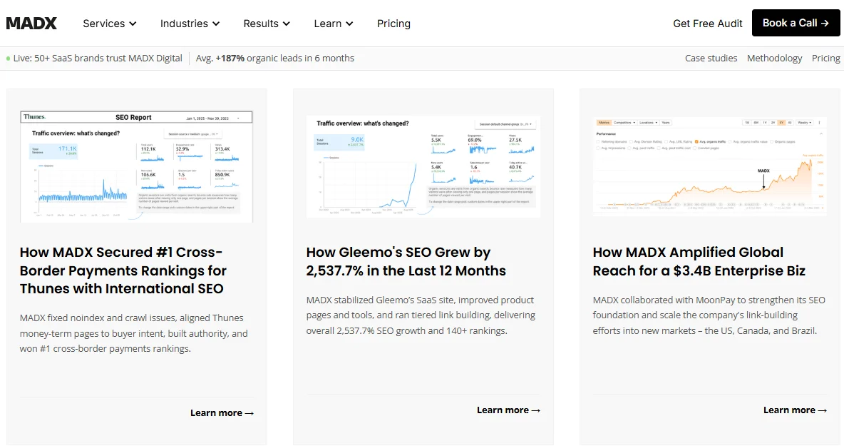Click the Thunes SEO Report thumbnail
The height and width of the screenshot is (446, 844).
point(136,167)
